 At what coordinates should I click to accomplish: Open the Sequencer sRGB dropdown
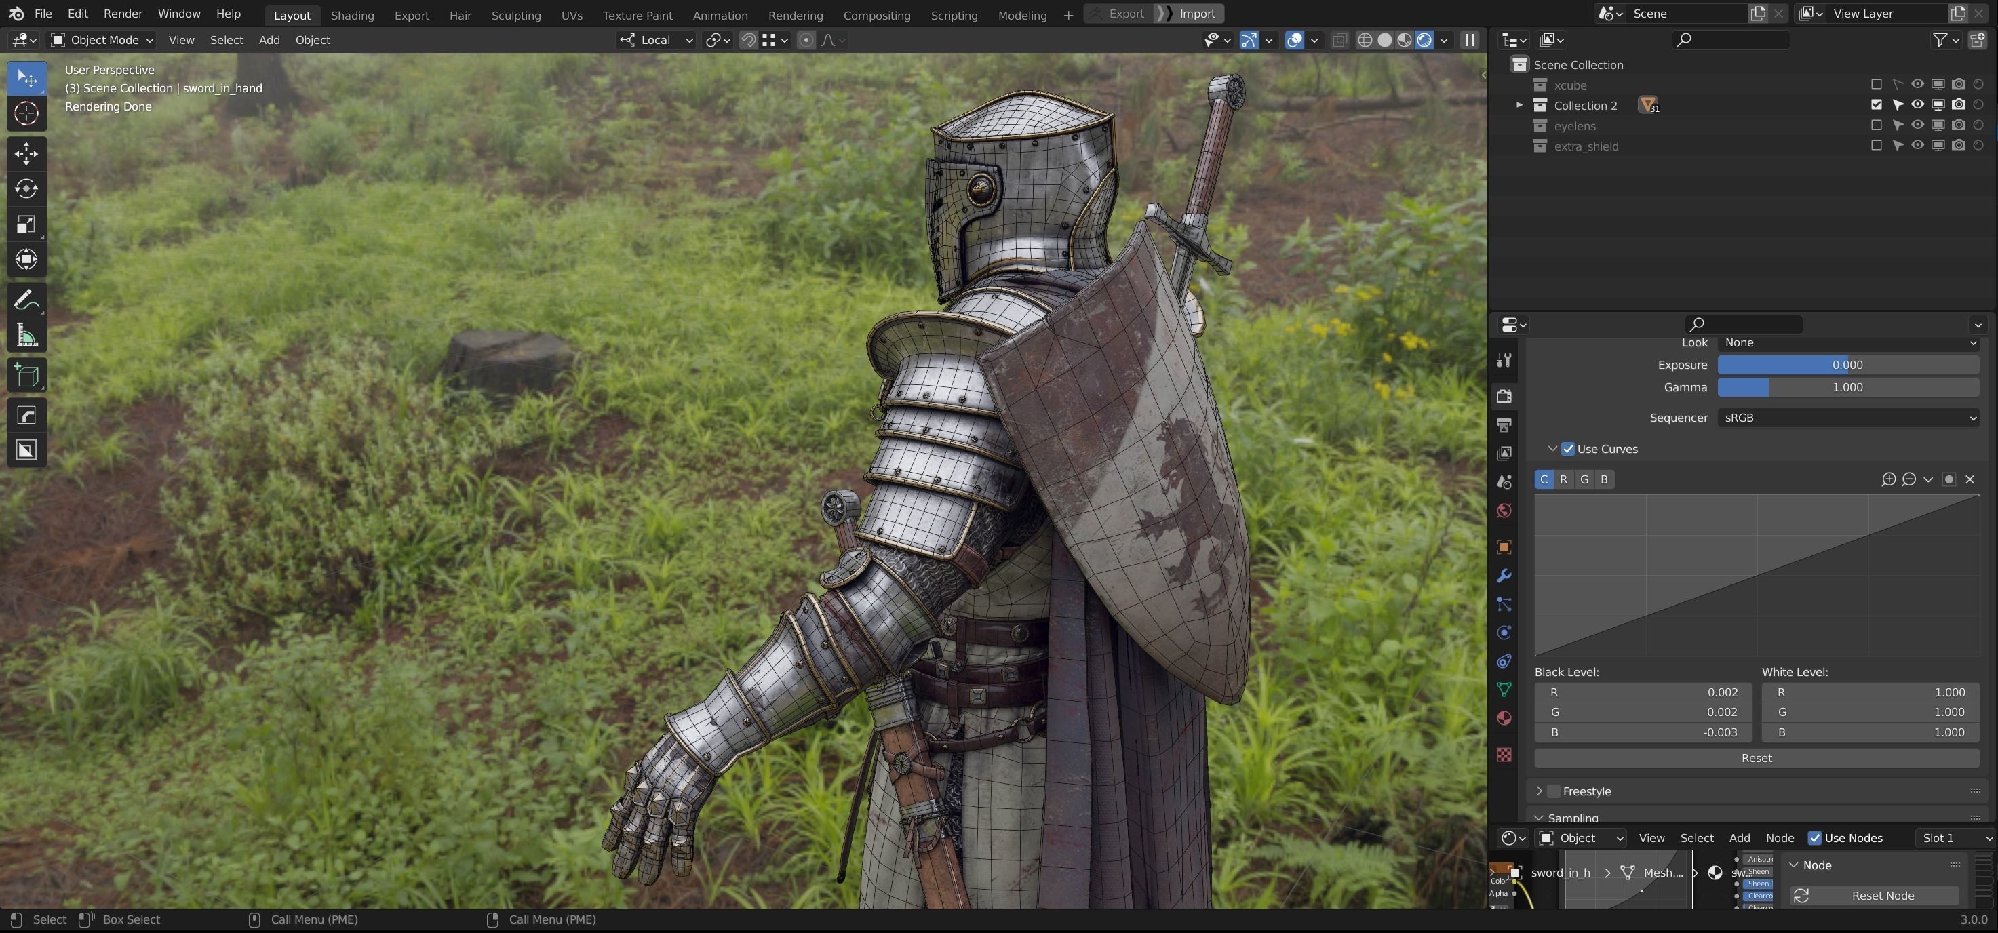click(1848, 418)
